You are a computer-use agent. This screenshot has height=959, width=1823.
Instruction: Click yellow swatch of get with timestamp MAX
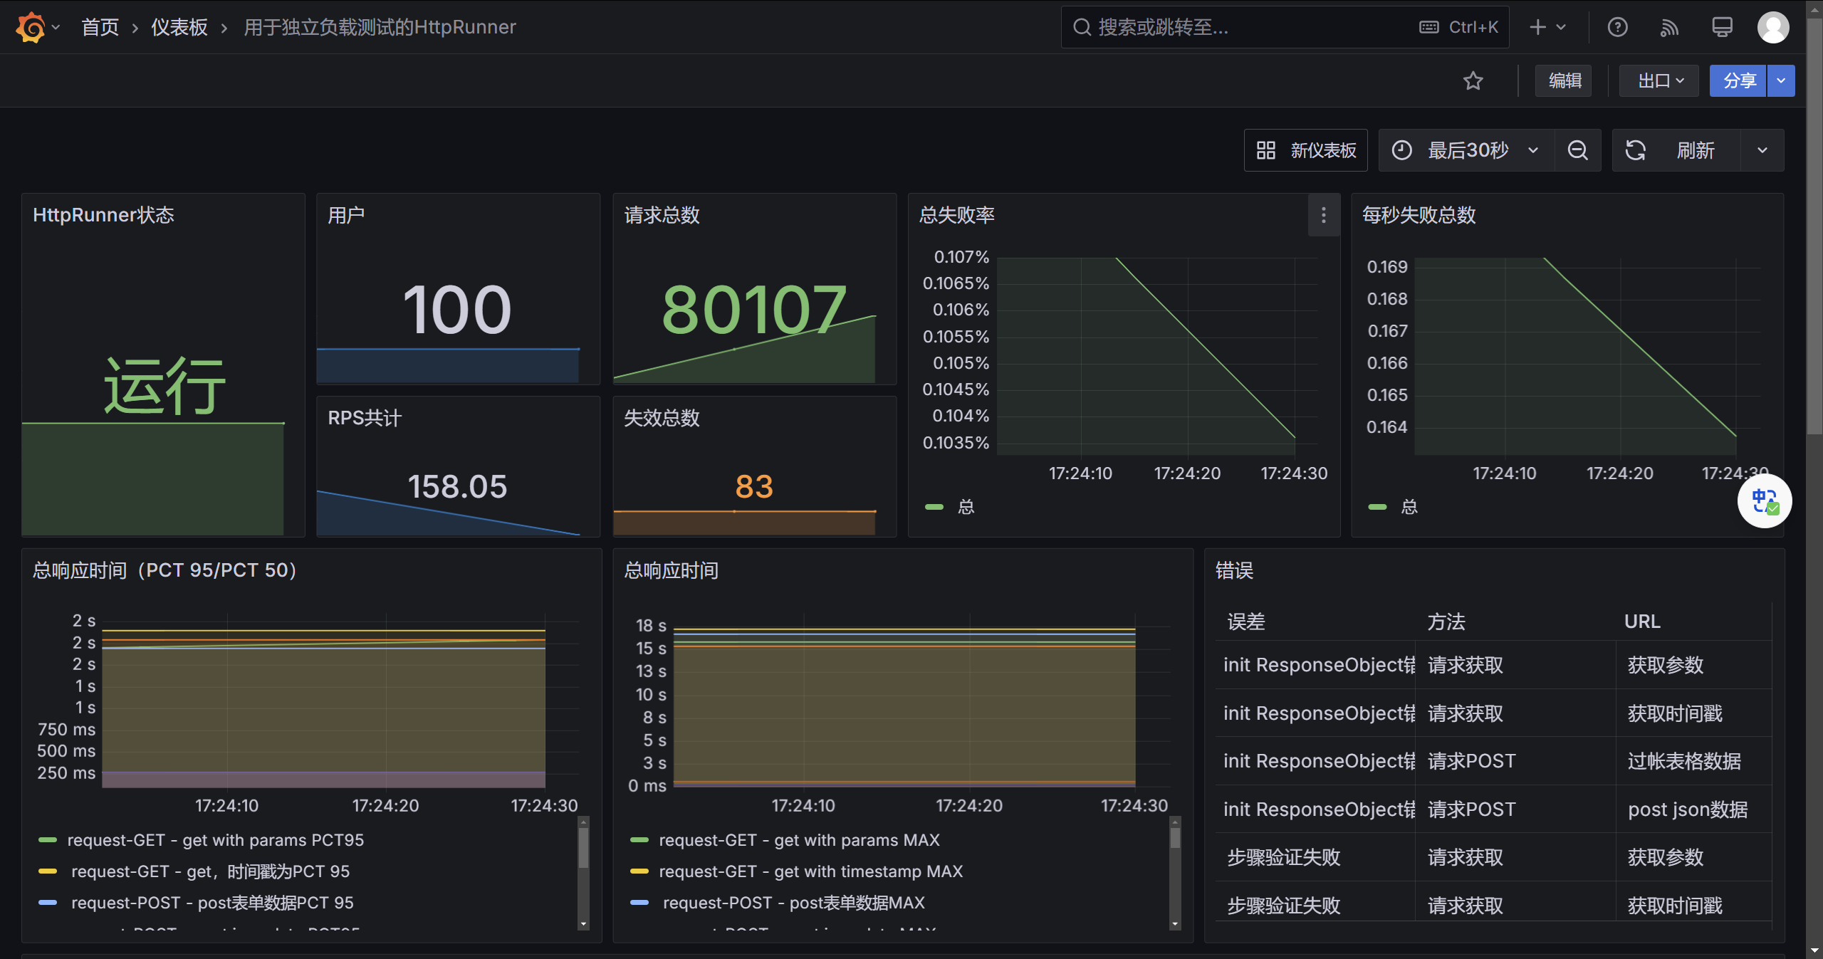pos(639,871)
